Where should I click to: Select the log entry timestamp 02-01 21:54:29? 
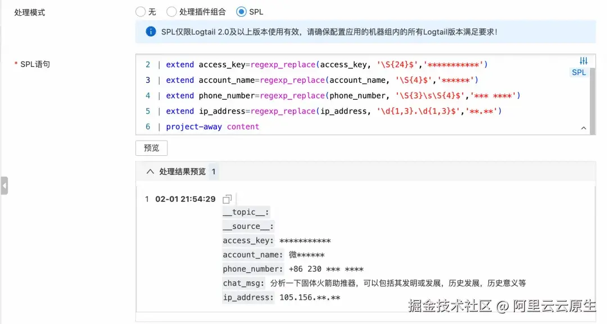click(187, 199)
